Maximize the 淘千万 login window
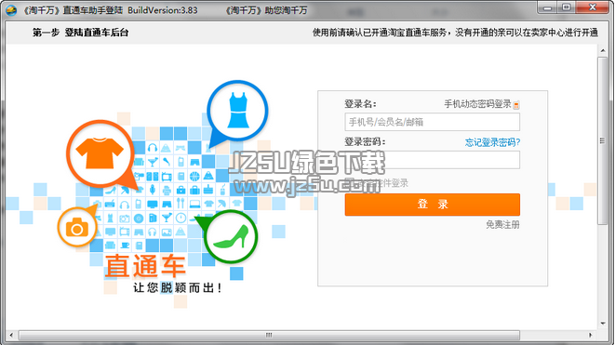Image resolution: width=615 pixels, height=345 pixels. click(567, 7)
